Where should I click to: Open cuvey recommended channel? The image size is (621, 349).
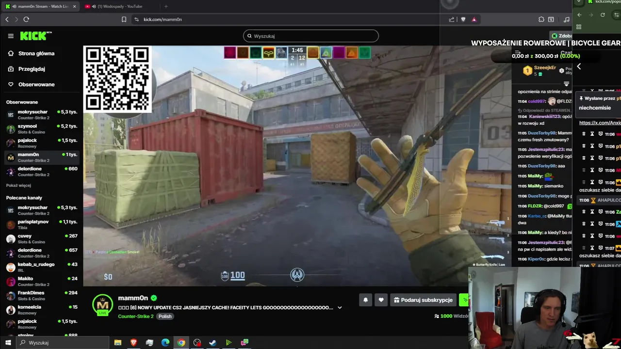tap(41, 238)
